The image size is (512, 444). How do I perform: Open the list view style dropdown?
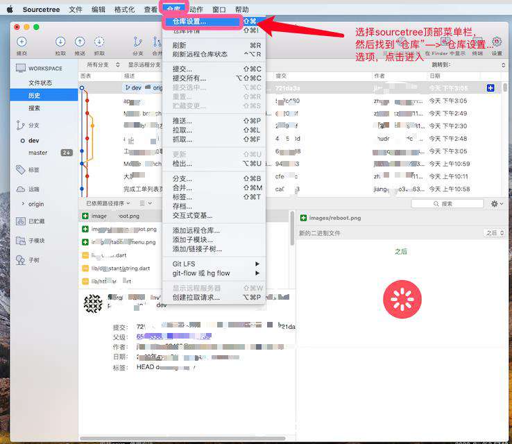coord(146,203)
